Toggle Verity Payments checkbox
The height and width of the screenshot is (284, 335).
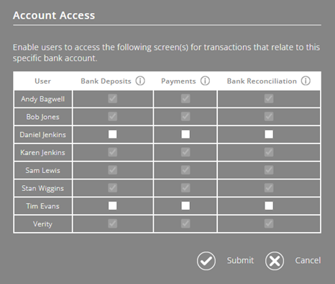pyautogui.click(x=185, y=223)
